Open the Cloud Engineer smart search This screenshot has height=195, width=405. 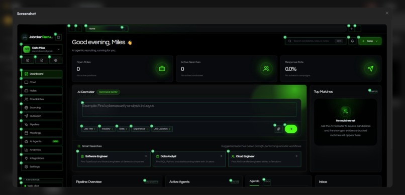[x=265, y=159]
